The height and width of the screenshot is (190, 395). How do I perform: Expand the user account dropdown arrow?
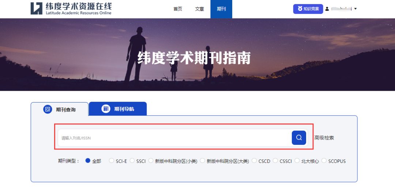point(355,9)
